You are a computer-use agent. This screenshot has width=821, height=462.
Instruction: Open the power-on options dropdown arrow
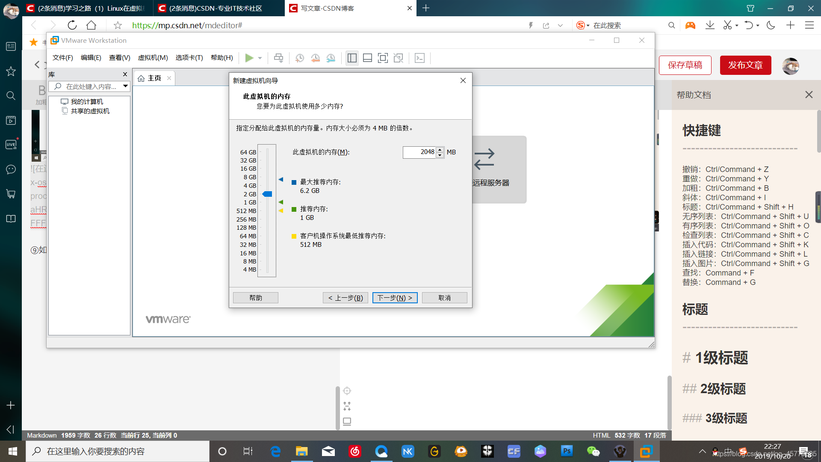pyautogui.click(x=260, y=58)
